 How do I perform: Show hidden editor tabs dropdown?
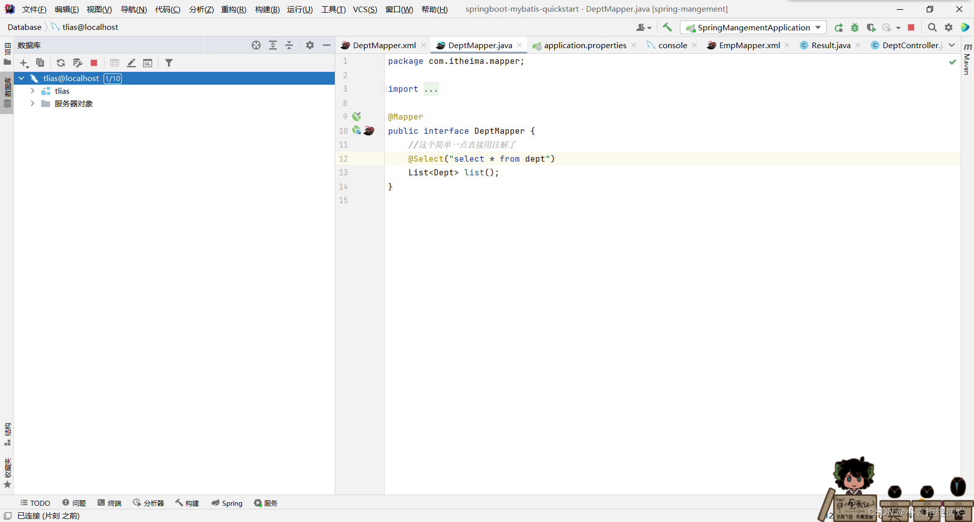[952, 45]
